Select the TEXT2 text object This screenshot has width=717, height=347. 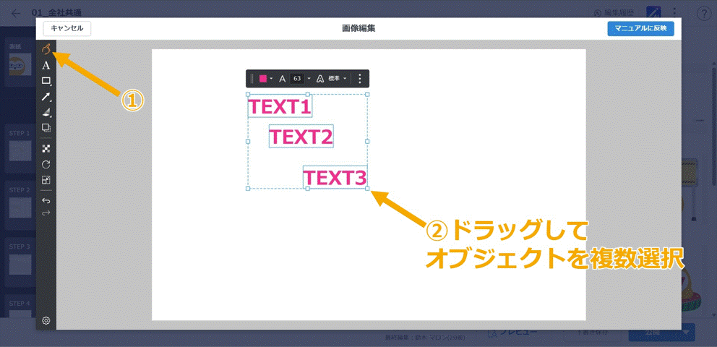301,136
